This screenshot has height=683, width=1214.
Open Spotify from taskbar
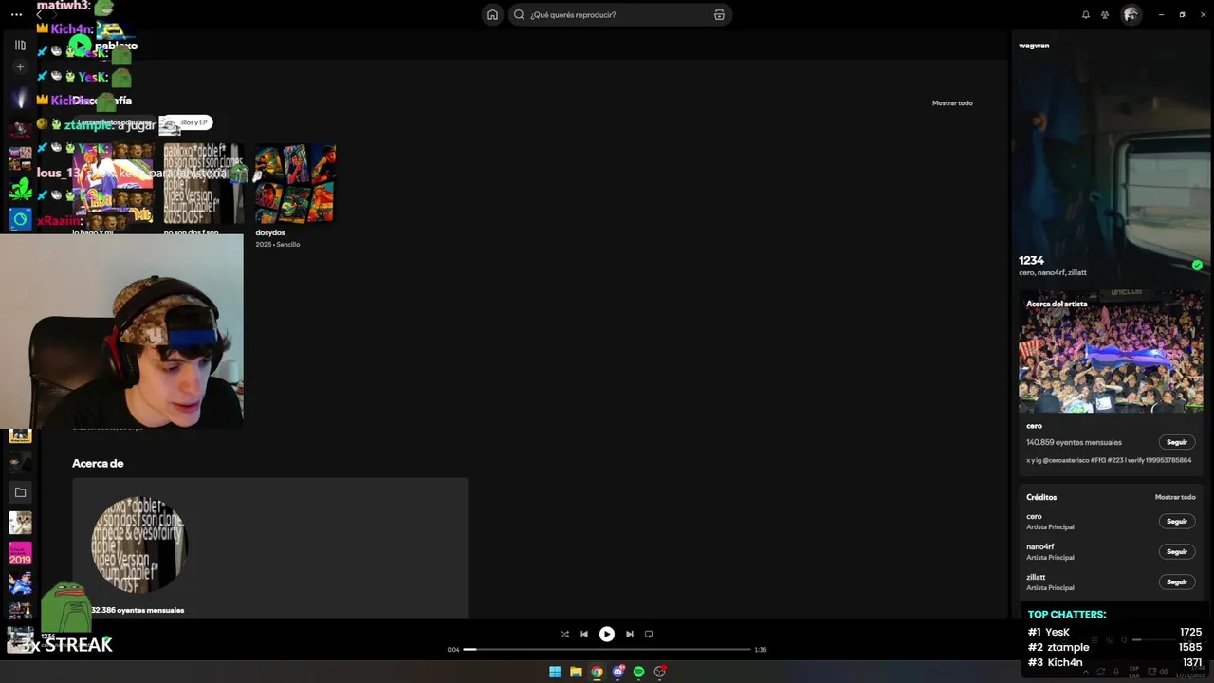[x=638, y=672]
